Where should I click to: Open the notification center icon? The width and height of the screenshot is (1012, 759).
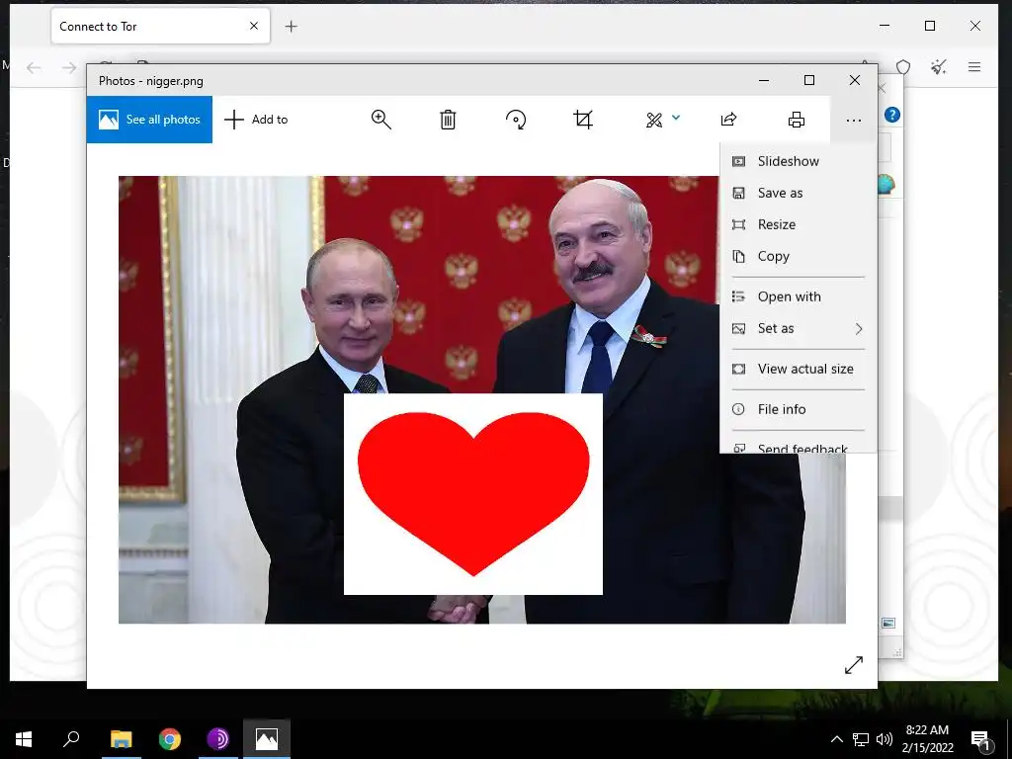(x=980, y=739)
